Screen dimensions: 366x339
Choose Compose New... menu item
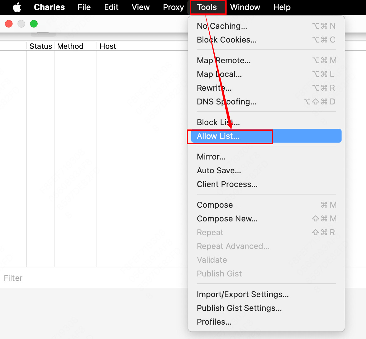tap(266, 219)
